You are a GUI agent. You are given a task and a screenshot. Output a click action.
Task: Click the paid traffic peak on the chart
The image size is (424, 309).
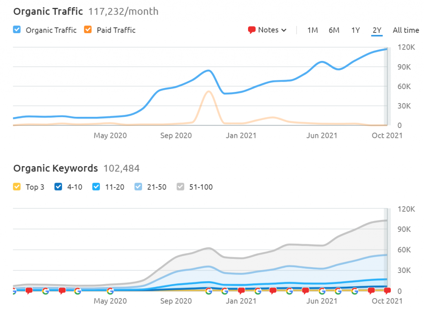coord(209,92)
